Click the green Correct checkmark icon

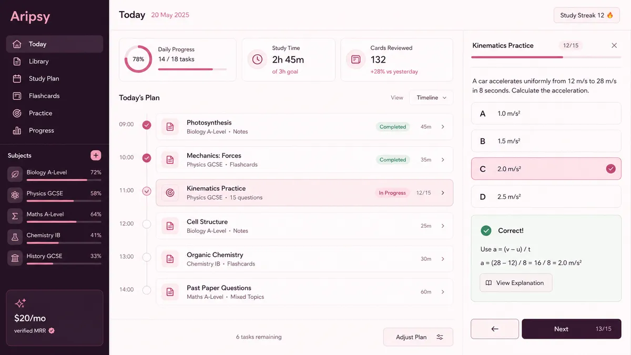(486, 230)
